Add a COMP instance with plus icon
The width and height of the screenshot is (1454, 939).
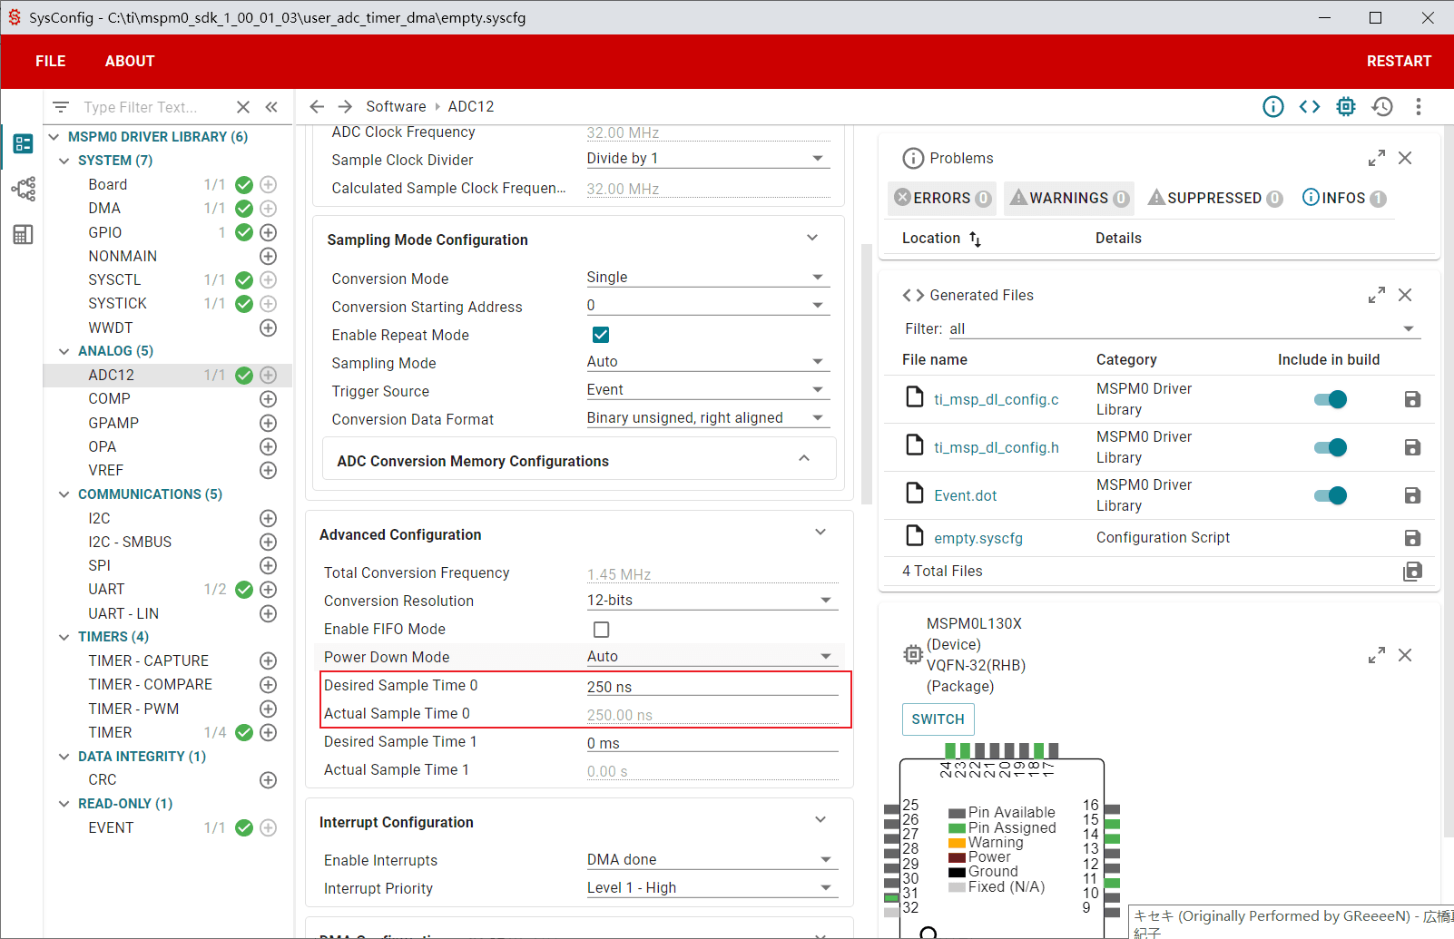tap(269, 398)
